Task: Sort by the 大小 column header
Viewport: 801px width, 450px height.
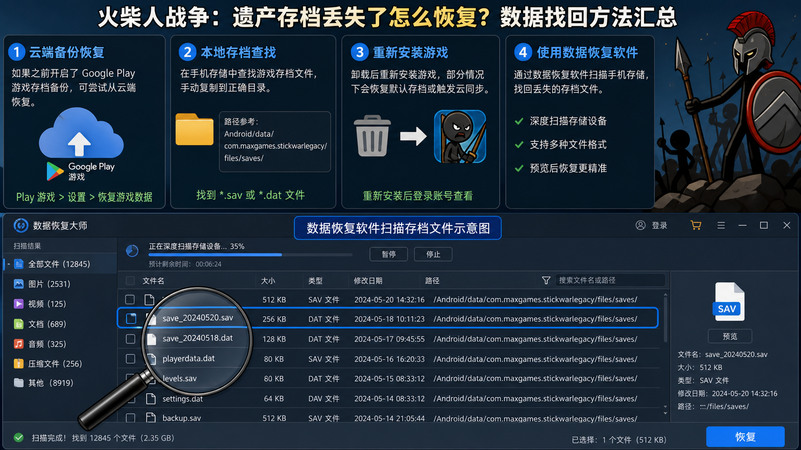Action: click(x=268, y=281)
